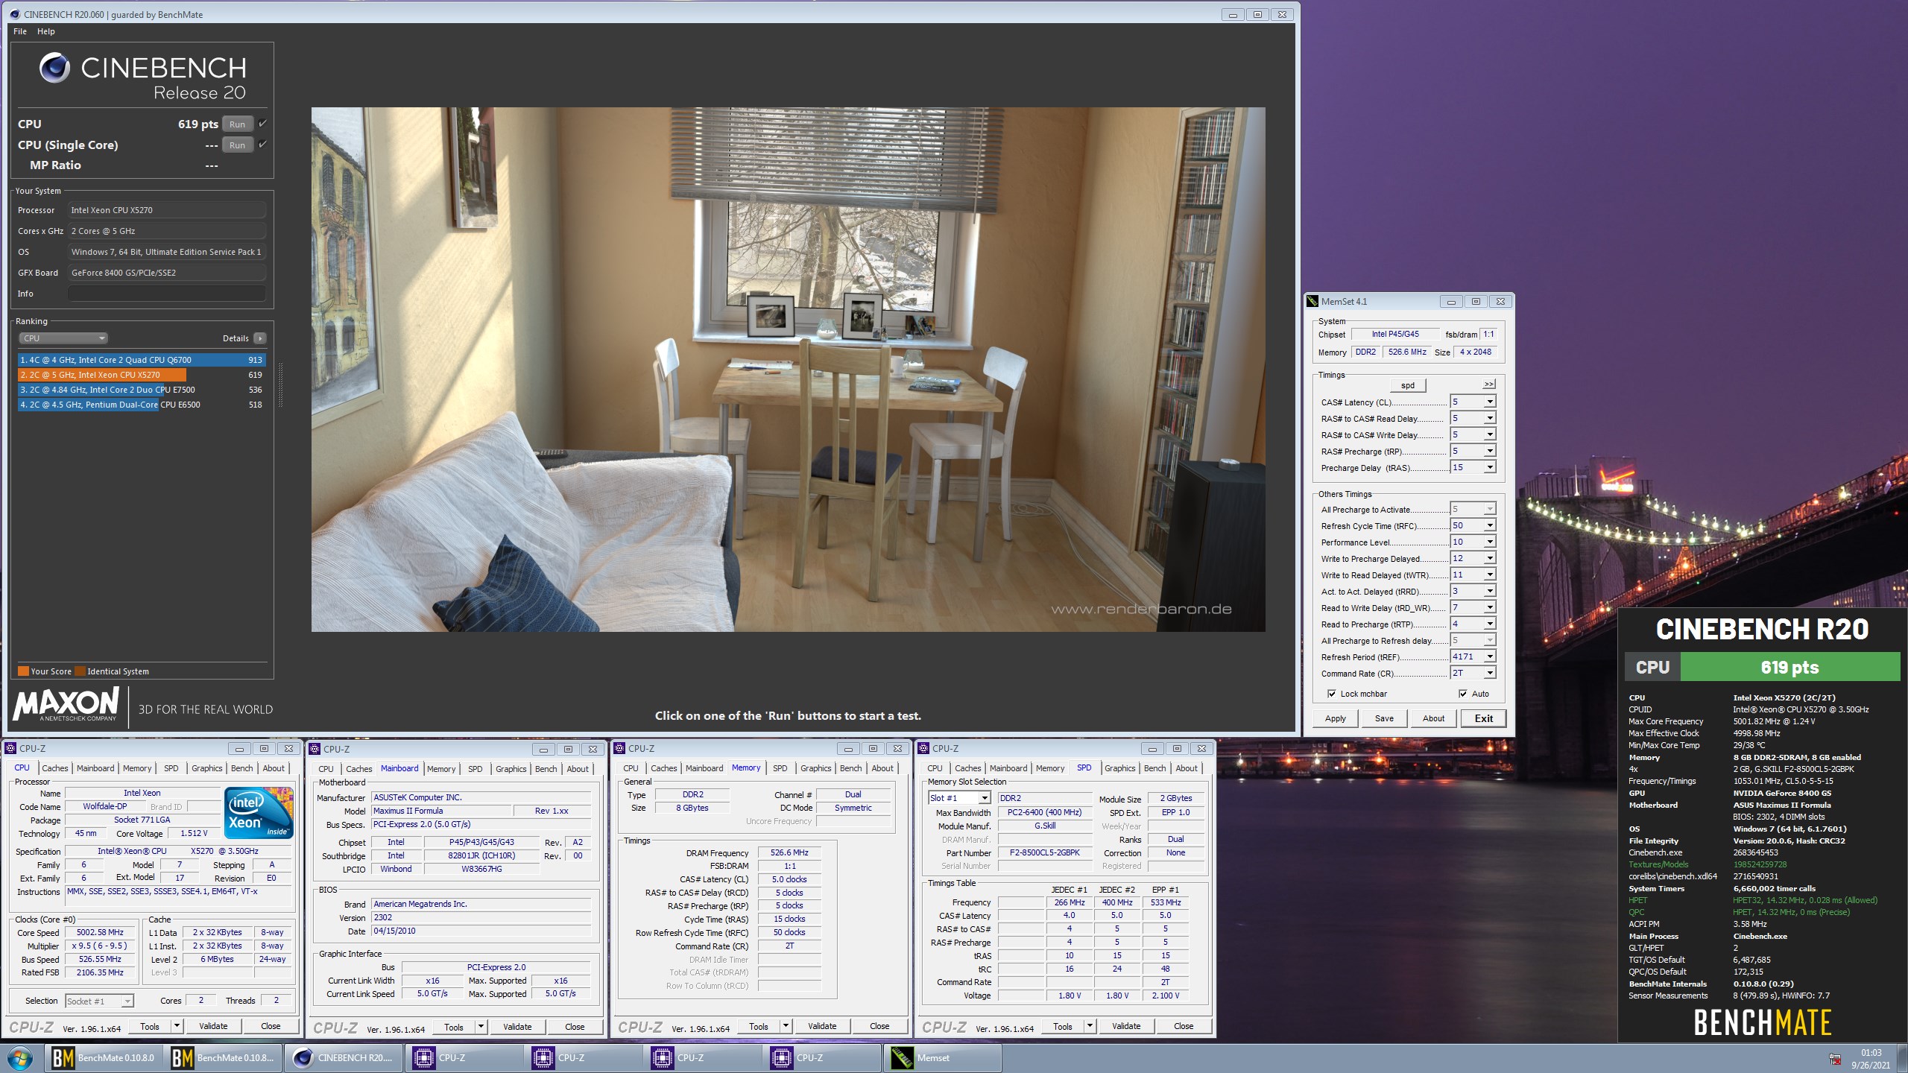The height and width of the screenshot is (1073, 1908).
Task: Click green 619 pts bar in BenchMate
Action: point(1789,667)
